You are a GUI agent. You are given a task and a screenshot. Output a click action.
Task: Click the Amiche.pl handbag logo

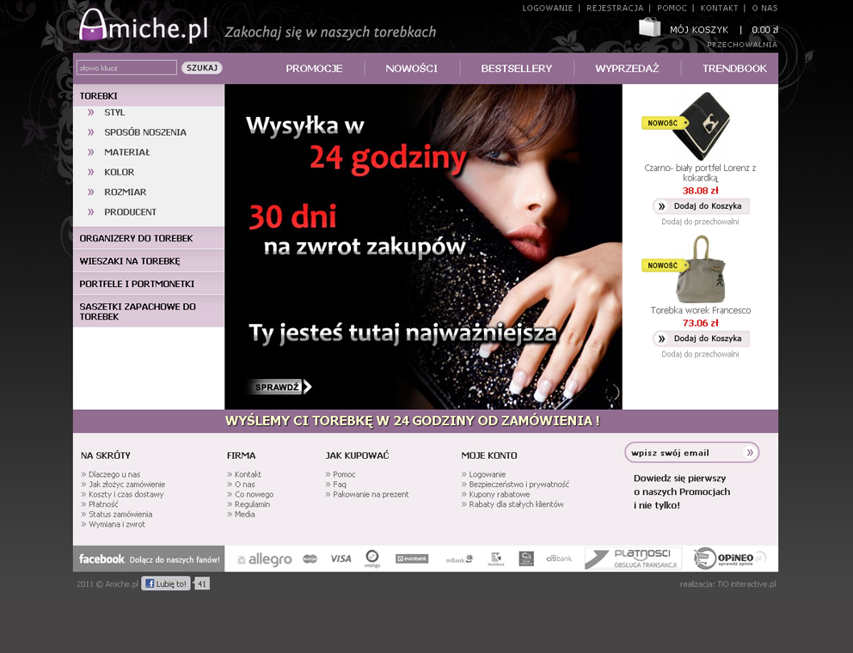pos(143,26)
